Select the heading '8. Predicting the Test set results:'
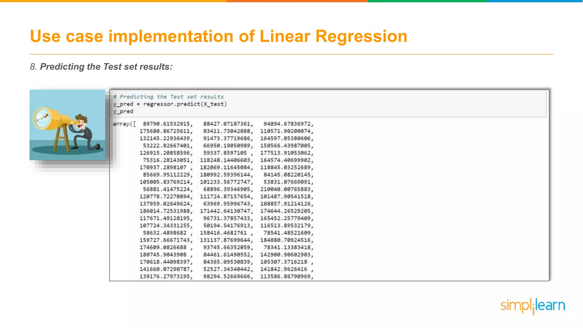This screenshot has height=328, width=583. coord(101,67)
